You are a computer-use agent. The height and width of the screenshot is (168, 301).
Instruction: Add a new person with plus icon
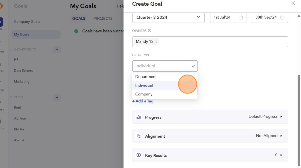pos(57,97)
